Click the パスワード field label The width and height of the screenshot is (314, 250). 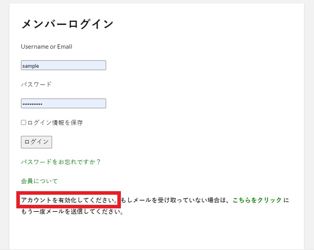[36, 85]
